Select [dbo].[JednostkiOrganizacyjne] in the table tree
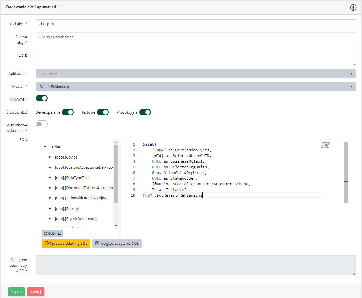Image resolution: width=362 pixels, height=298 pixels. [81, 198]
